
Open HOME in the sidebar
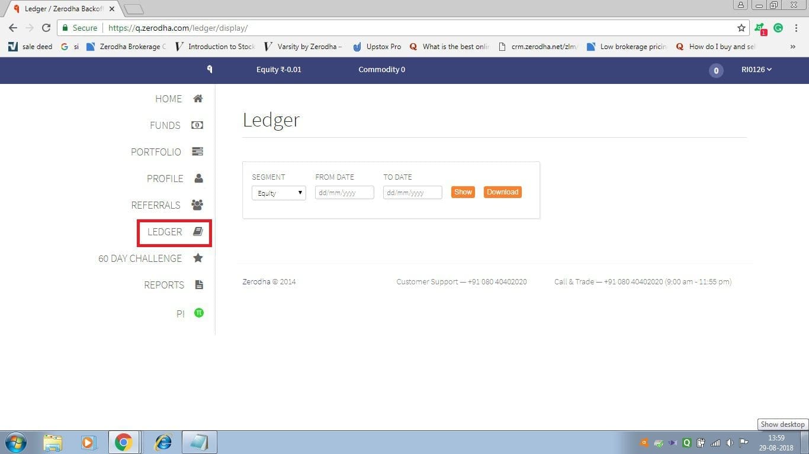point(168,99)
